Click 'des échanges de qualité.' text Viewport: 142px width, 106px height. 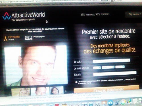pyautogui.click(x=110, y=51)
